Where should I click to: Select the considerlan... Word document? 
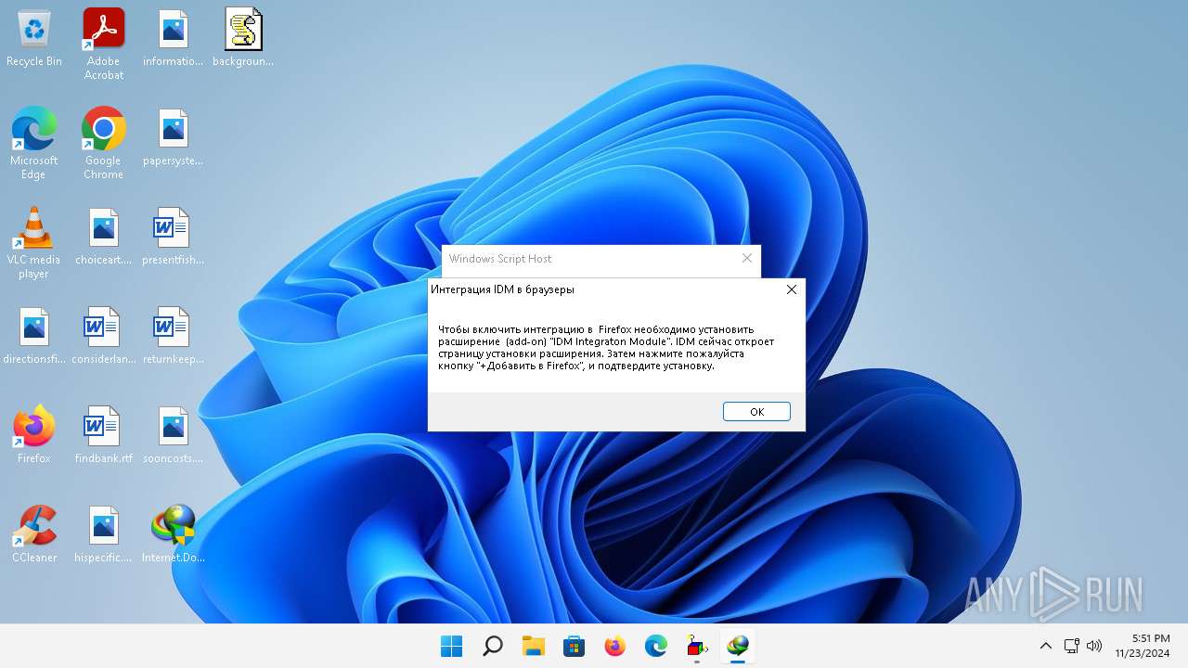pos(104,336)
